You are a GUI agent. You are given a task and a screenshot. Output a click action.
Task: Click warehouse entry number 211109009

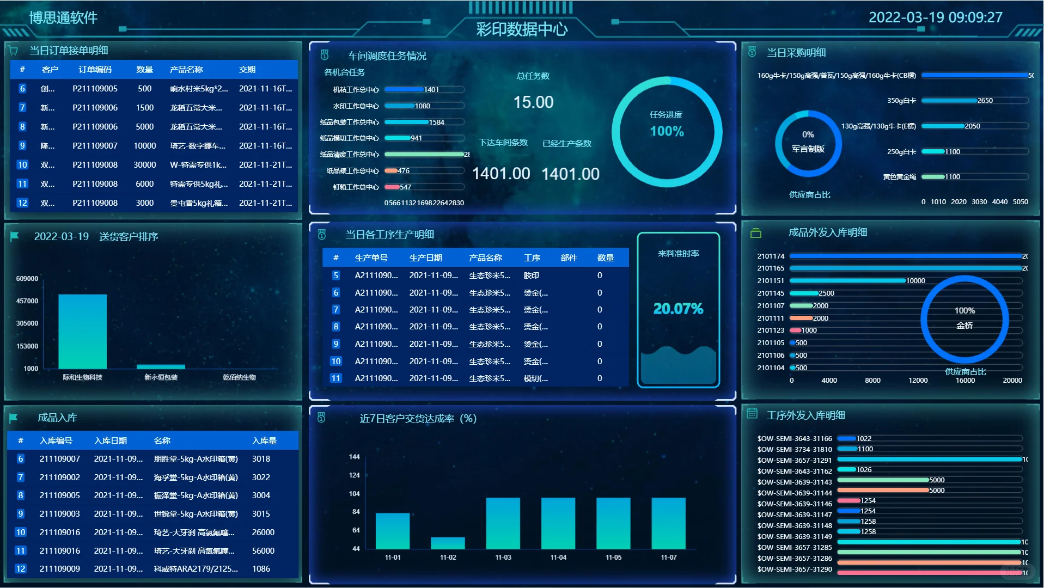click(60, 569)
